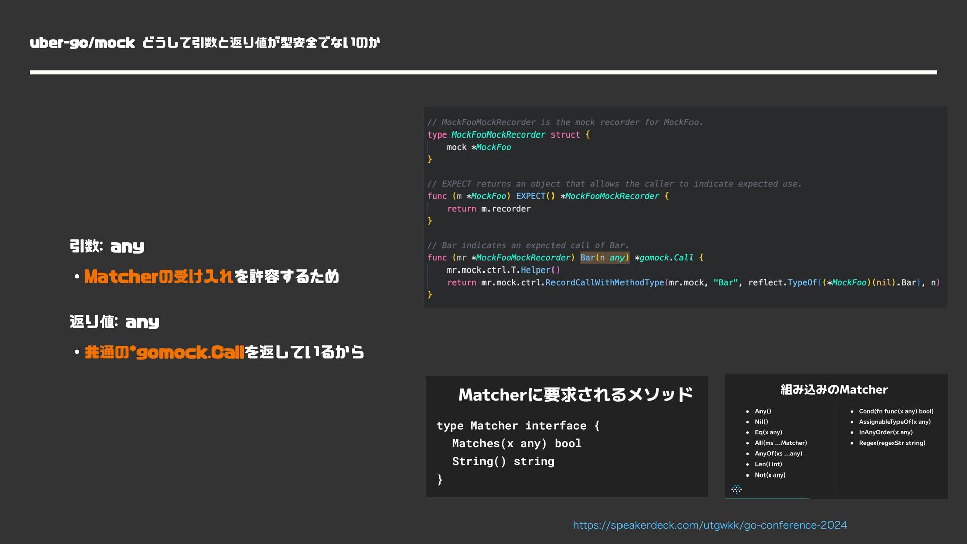Click the '*gomock.Call' return type in code
Viewport: 967px width, 544px height.
tap(664, 258)
